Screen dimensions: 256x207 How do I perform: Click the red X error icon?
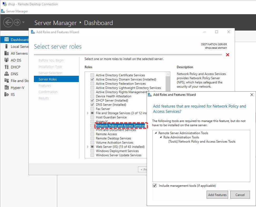(228, 55)
